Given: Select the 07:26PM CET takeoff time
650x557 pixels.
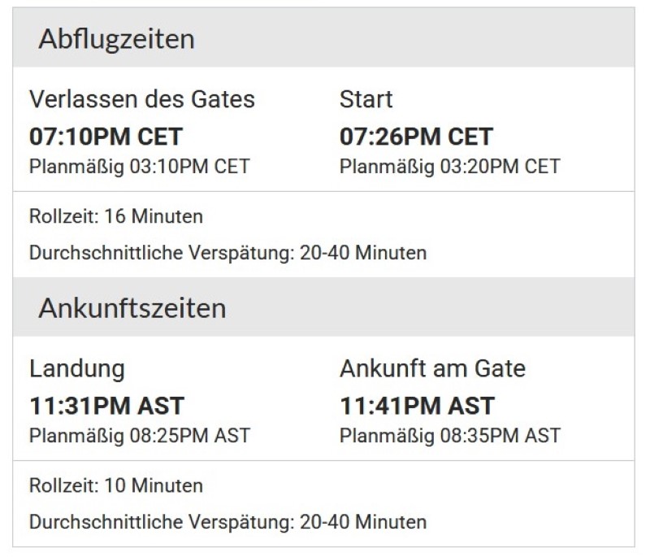Looking at the screenshot, I should [416, 136].
